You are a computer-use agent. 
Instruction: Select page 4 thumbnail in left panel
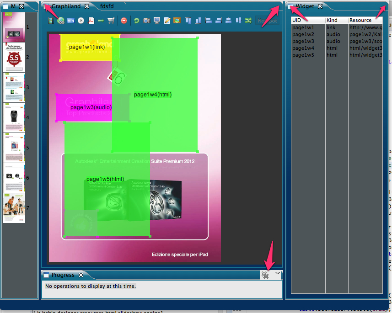pyautogui.click(x=14, y=117)
